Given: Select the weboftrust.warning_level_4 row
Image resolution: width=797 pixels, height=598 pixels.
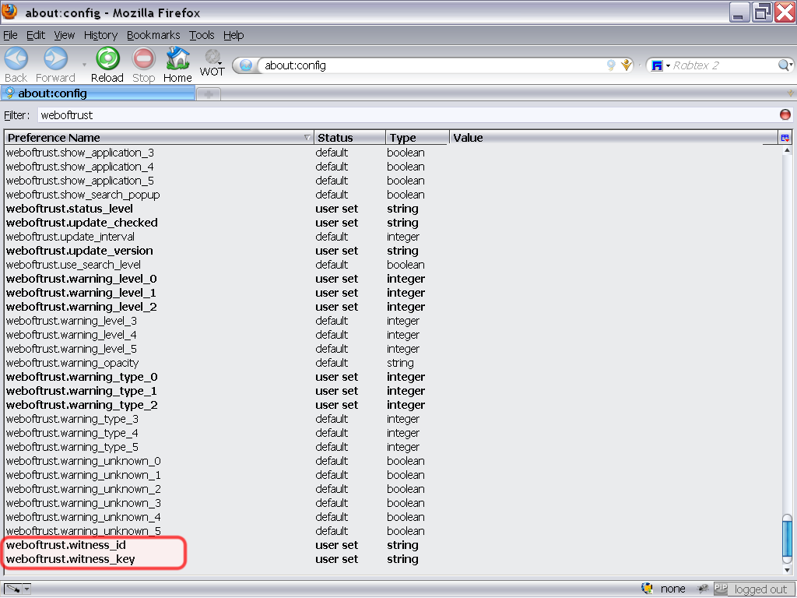Looking at the screenshot, I should (393, 335).
